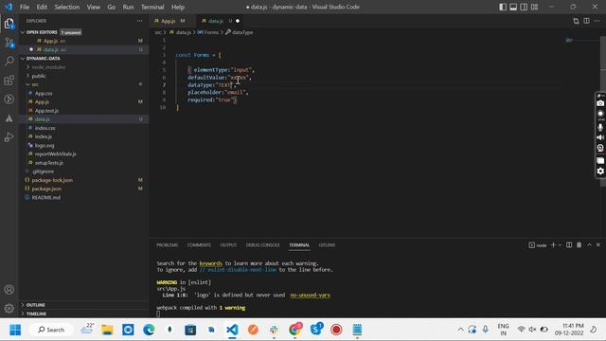
Task: Open App.css in the file tree
Action: pyautogui.click(x=44, y=93)
